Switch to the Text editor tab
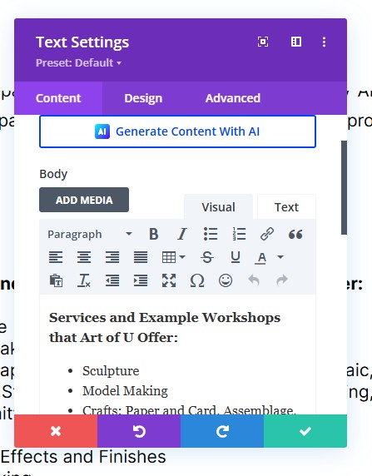This screenshot has height=476, width=372. coord(286,207)
